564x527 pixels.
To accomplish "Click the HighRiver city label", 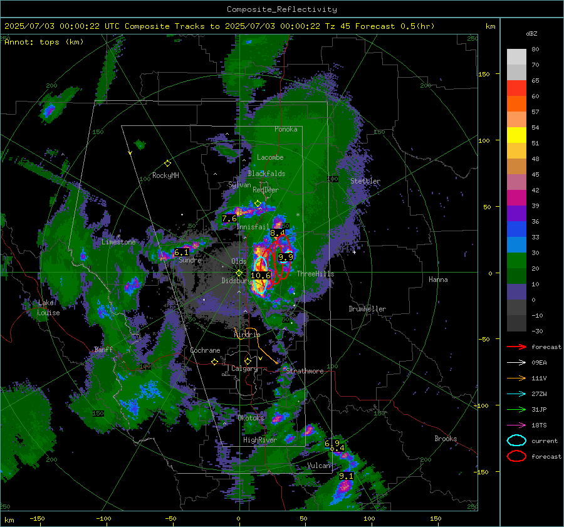I will point(259,440).
